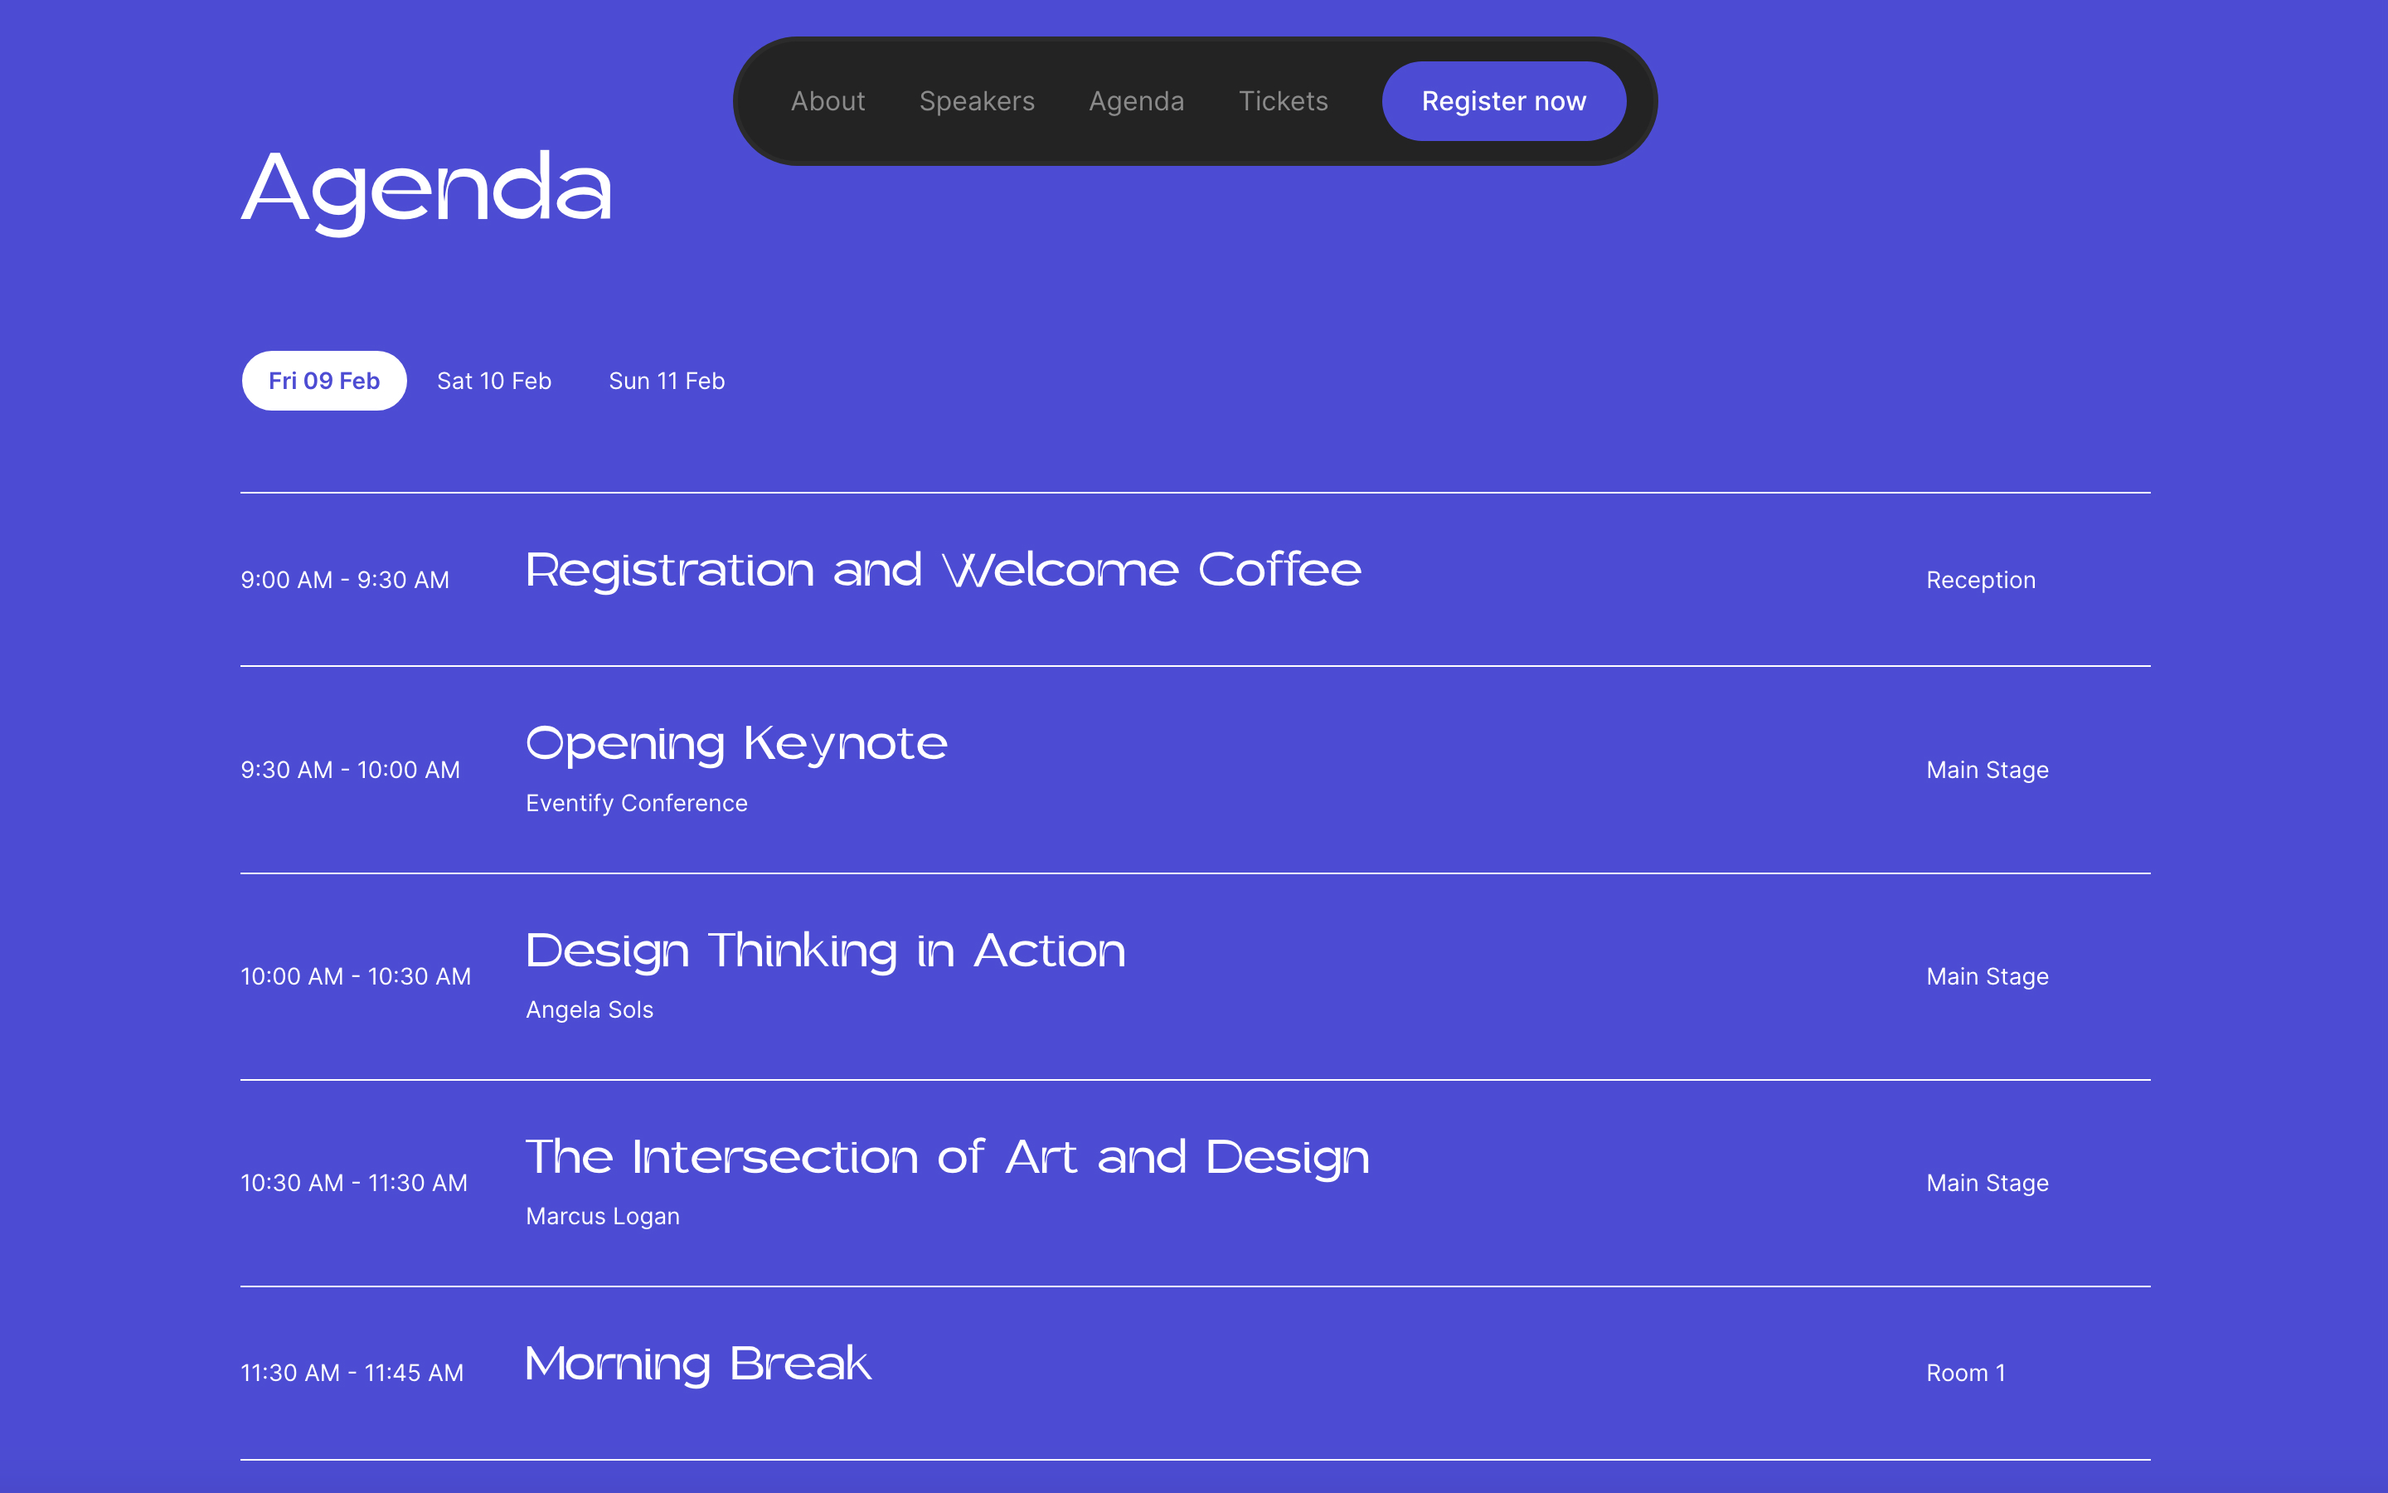Click the Reception location label
This screenshot has width=2388, height=1493.
(1980, 580)
